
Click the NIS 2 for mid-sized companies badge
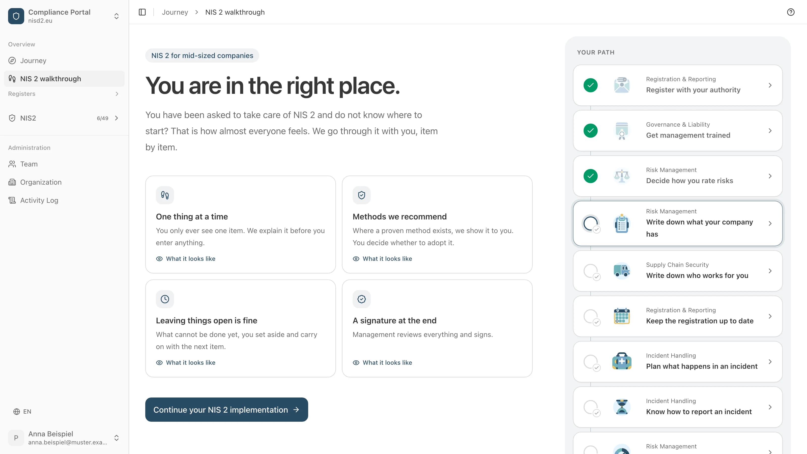pos(202,55)
